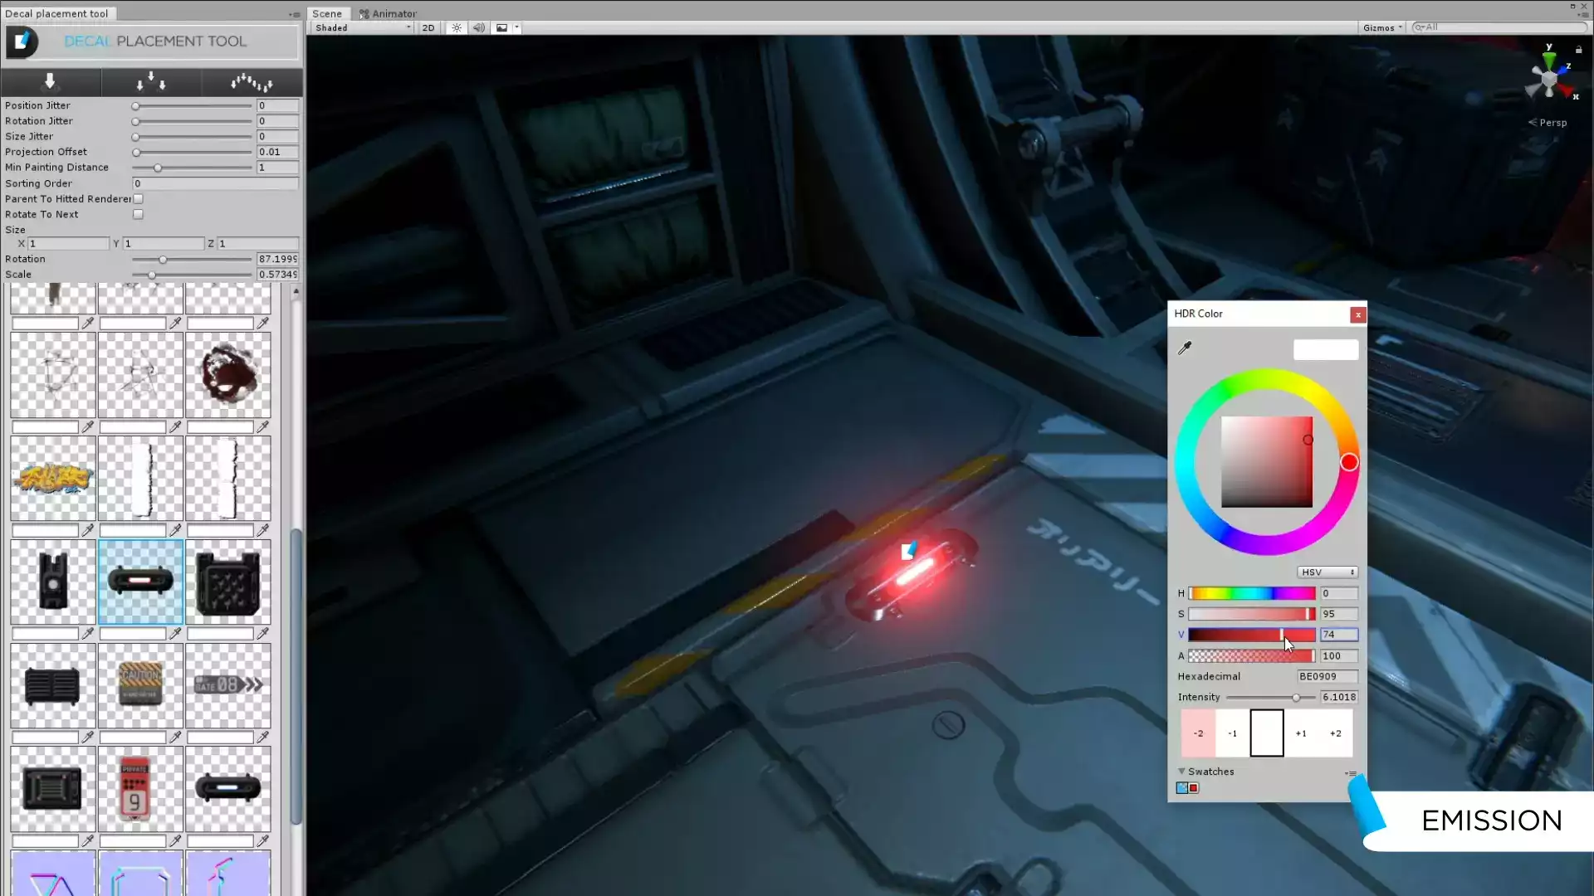
Task: Click the +2 exposure preview button
Action: (1335, 733)
